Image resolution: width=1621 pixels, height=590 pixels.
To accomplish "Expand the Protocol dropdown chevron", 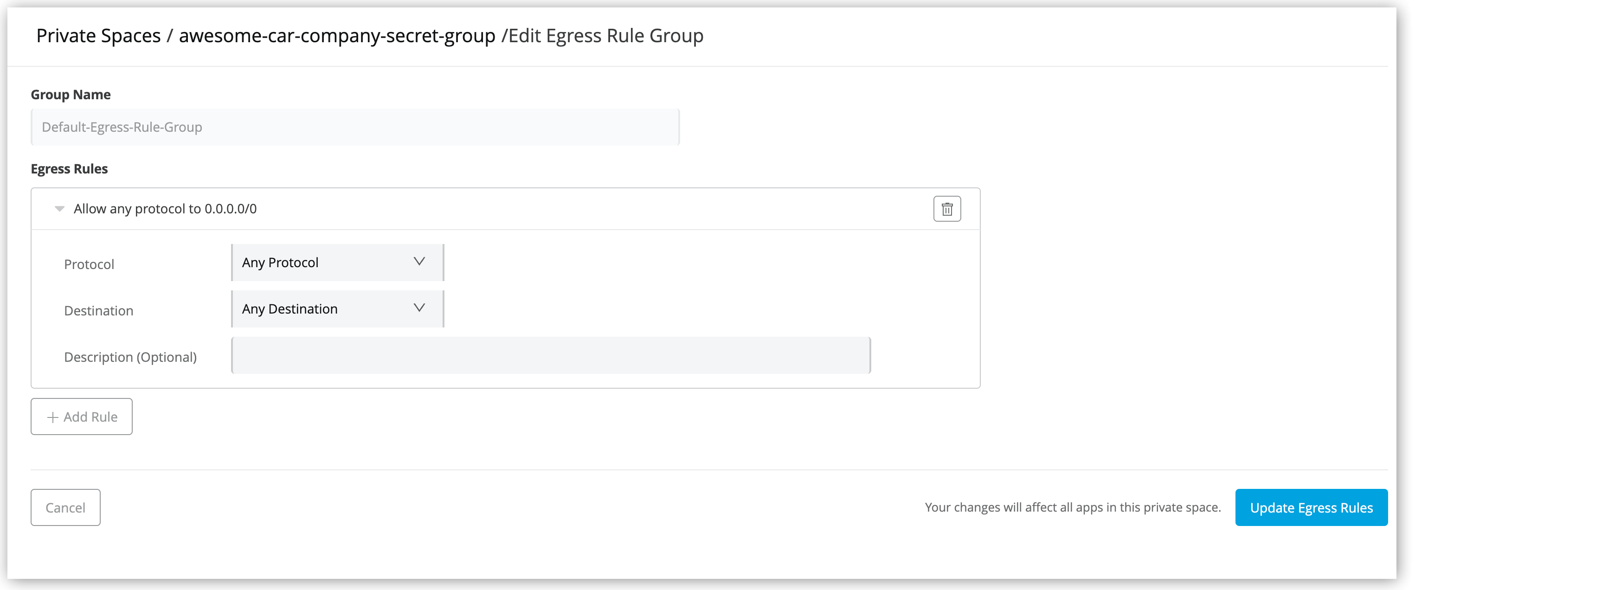I will [419, 261].
